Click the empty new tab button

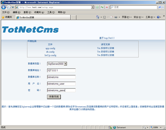point(73,17)
